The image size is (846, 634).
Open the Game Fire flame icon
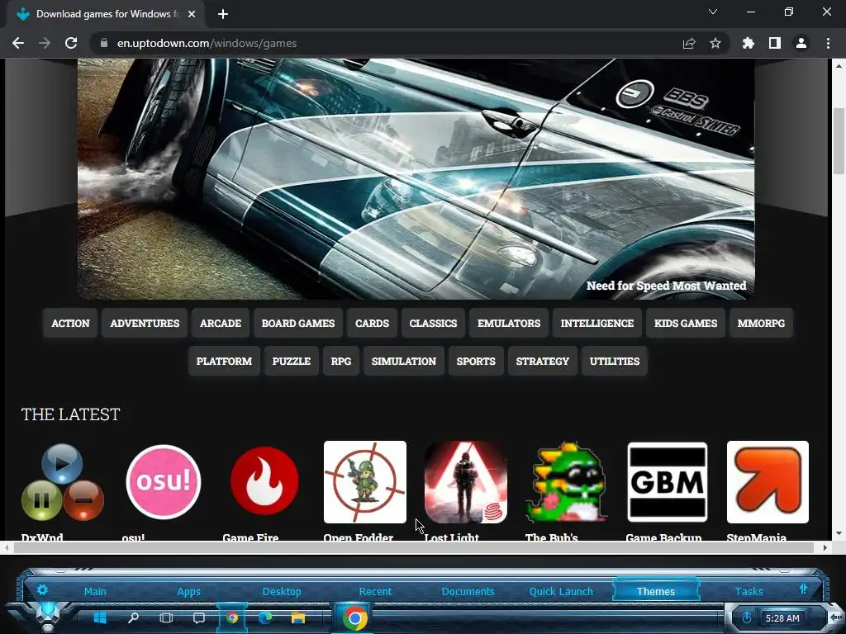tap(264, 482)
